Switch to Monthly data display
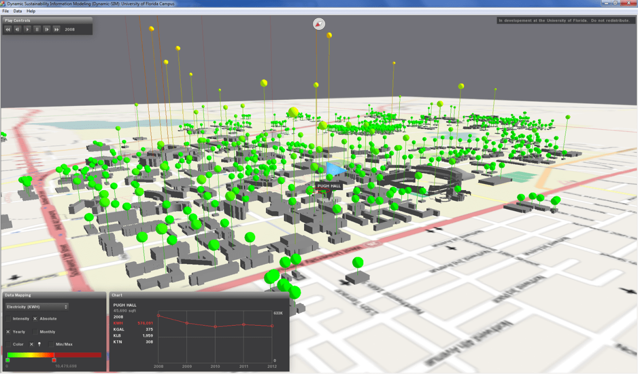Screen dimensions: 638x374 [35, 331]
